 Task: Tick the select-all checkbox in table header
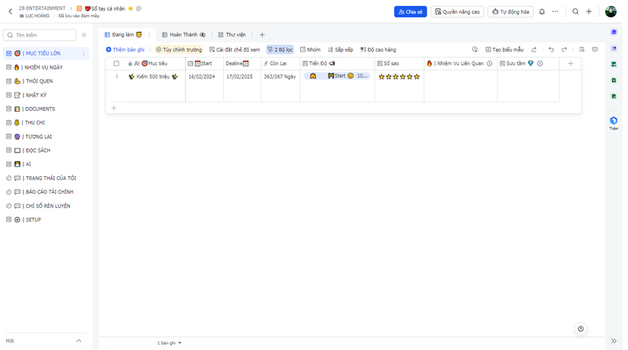coord(116,64)
